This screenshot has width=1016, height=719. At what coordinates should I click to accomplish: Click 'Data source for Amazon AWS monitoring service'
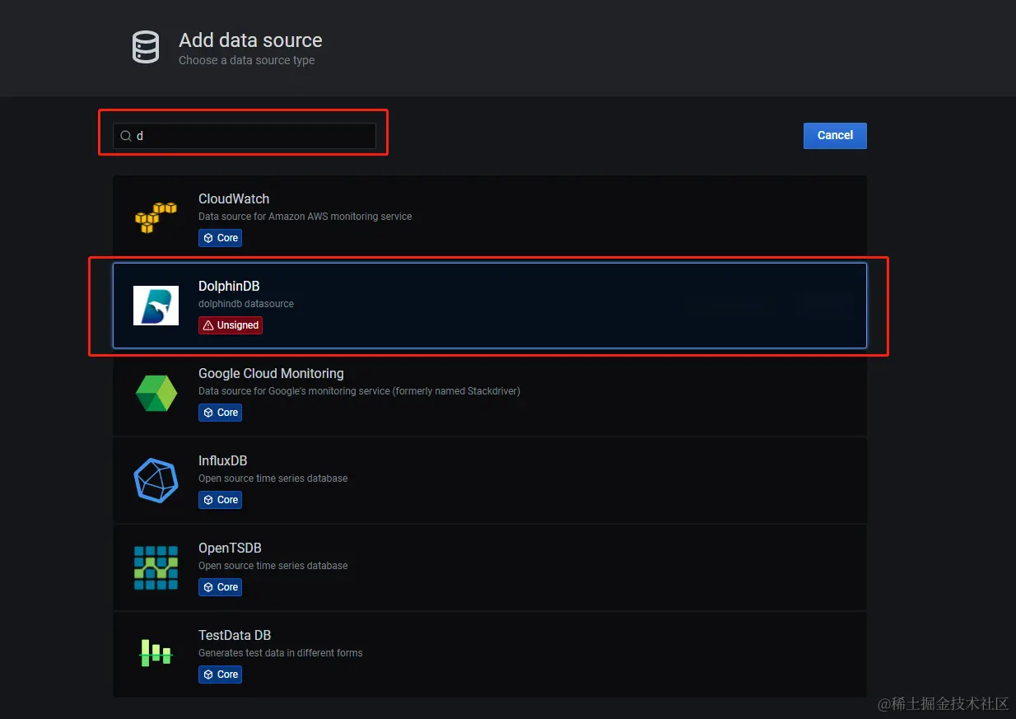coord(305,217)
